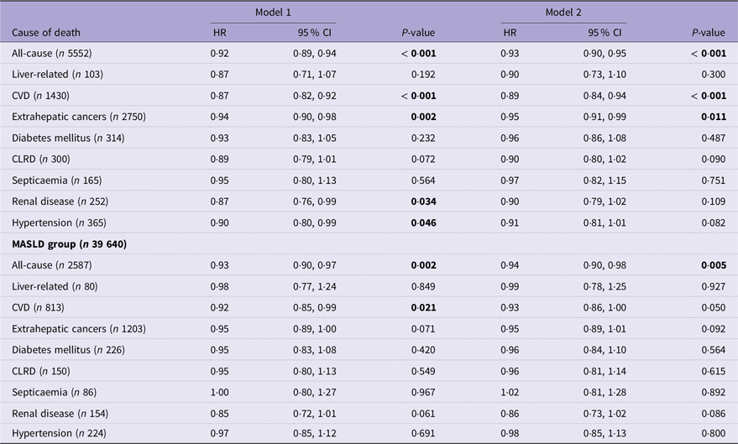The image size is (738, 444).
Task: Select the 'Model 1' header label
Action: [273, 13]
